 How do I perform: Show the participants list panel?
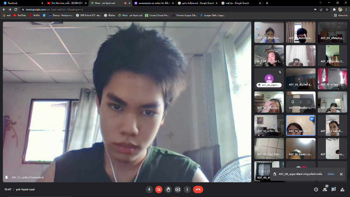coord(325,189)
